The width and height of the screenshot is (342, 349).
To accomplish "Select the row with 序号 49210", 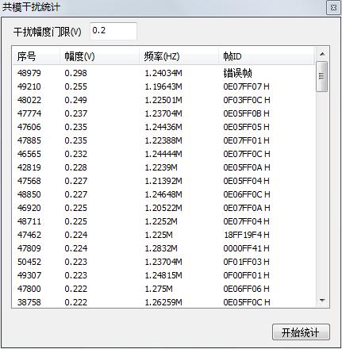I will 163,86.
